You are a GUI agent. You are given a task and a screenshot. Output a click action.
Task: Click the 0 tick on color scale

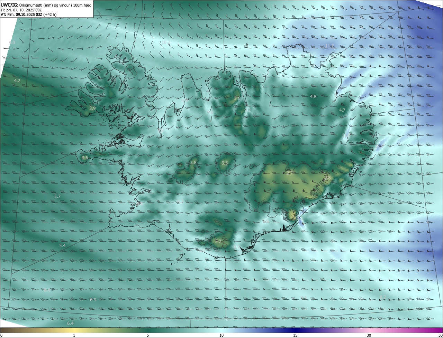tap(1, 335)
